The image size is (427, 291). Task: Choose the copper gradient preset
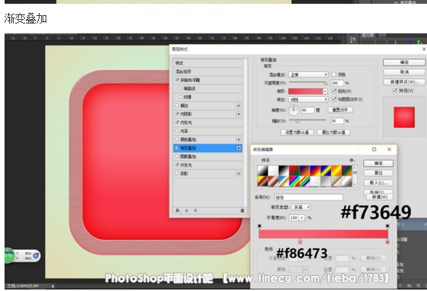click(x=273, y=181)
